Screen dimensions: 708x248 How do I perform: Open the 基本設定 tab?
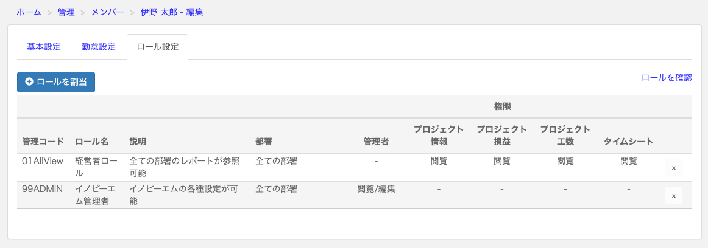pos(44,47)
